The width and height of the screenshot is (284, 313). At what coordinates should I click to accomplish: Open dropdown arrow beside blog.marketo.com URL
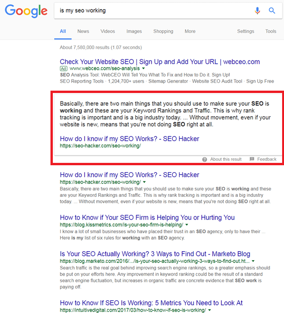(x=253, y=261)
